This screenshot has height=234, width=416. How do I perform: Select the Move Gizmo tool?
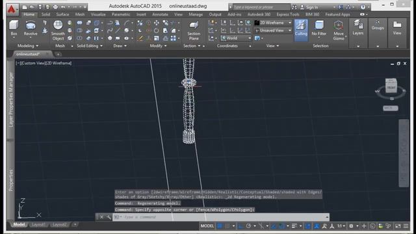tap(339, 31)
